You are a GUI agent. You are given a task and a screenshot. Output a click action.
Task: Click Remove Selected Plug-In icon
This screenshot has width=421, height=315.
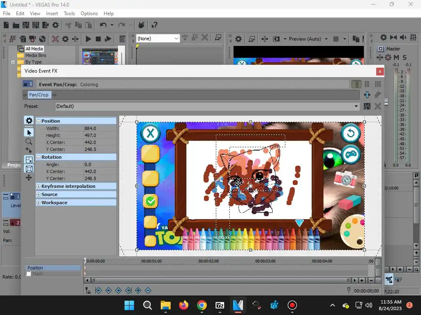(378, 95)
